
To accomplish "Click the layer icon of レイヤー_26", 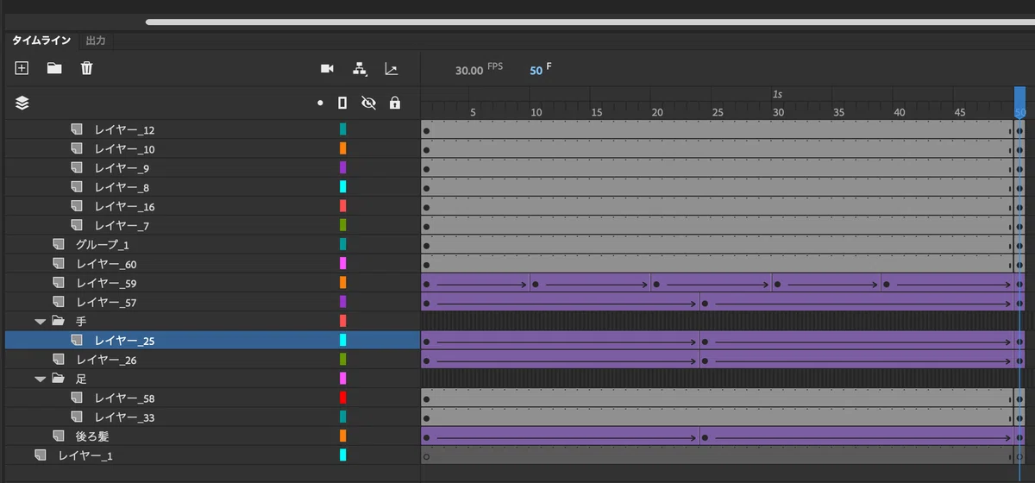I will [59, 359].
